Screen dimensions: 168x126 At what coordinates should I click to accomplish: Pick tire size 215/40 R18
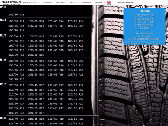point(16,119)
